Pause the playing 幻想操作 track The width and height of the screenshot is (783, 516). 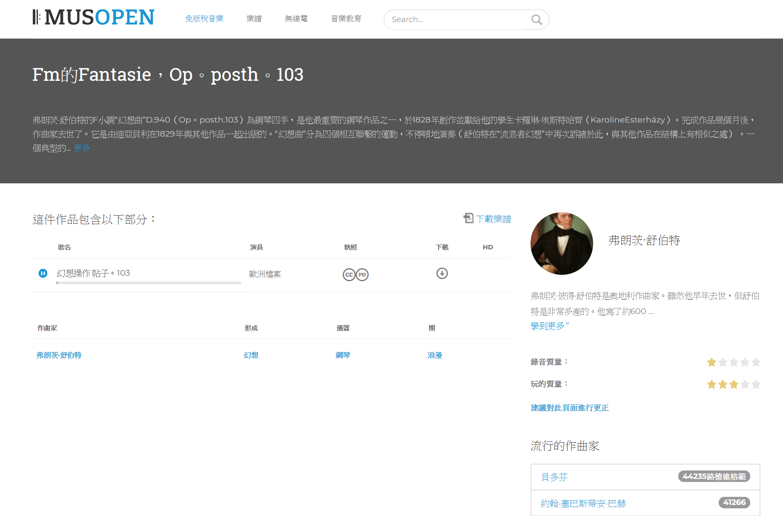43,273
